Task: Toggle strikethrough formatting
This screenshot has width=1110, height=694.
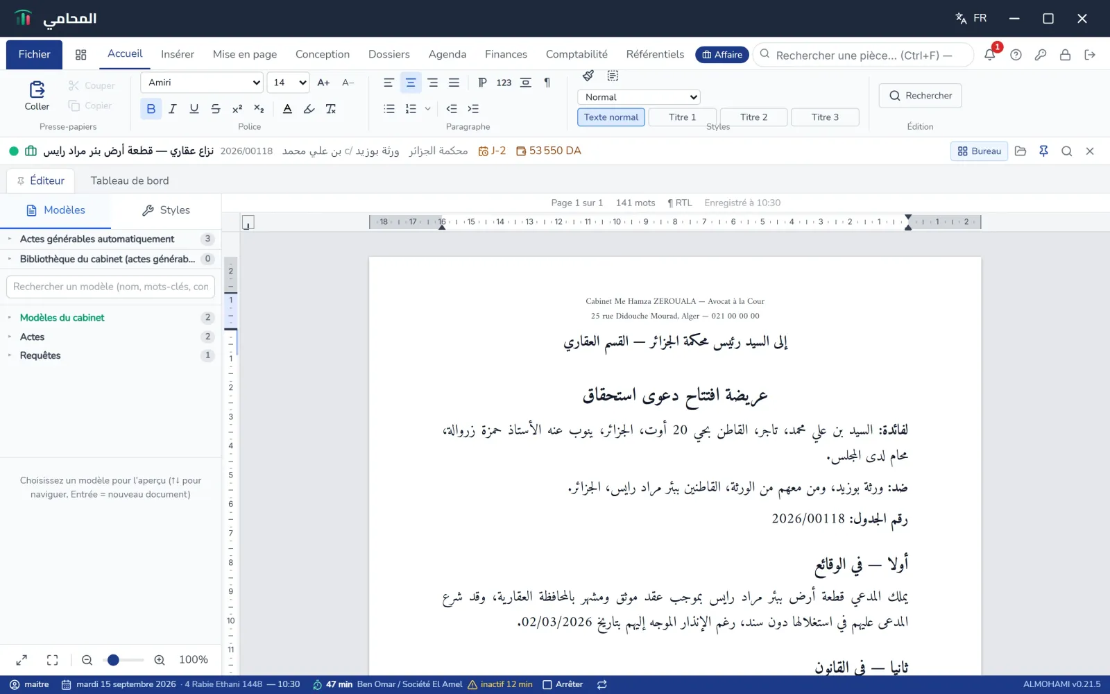Action: 216,109
